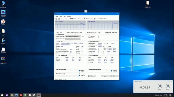
Task: Adjust the Turbo boost index slider
Action: [x=79, y=75]
